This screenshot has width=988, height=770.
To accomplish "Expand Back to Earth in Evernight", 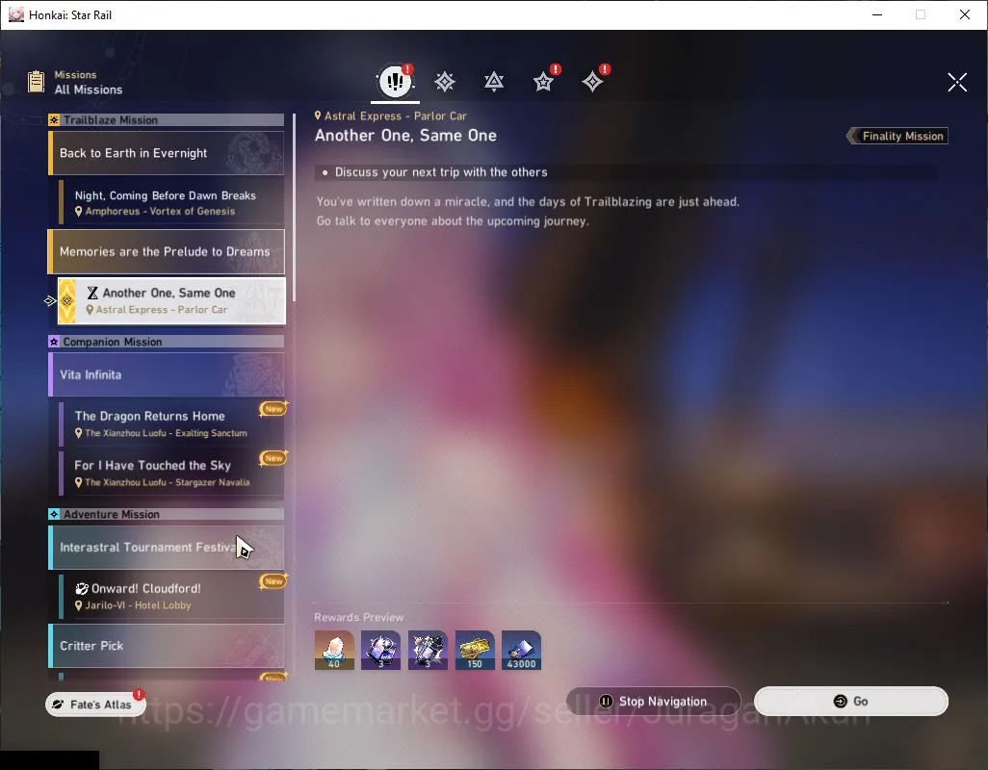I will click(167, 153).
